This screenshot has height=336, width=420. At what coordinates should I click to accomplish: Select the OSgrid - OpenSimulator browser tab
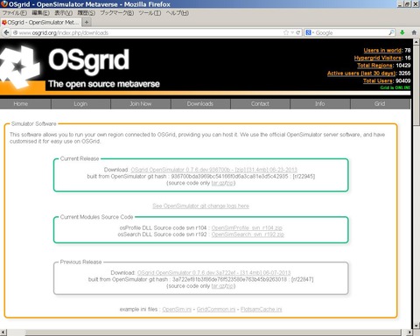pos(41,22)
